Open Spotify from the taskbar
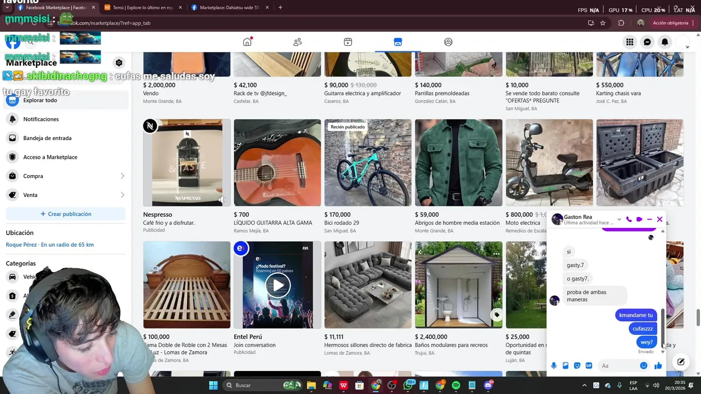Viewport: 701px width, 394px height. tap(456, 385)
